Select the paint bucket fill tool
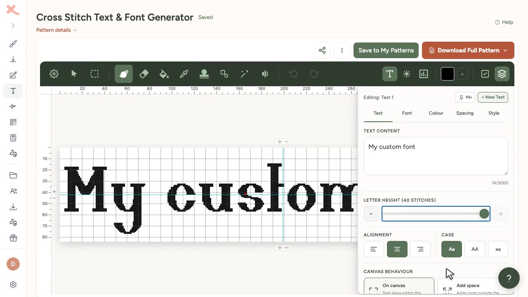Screen dimensions: 528x297 [164, 74]
